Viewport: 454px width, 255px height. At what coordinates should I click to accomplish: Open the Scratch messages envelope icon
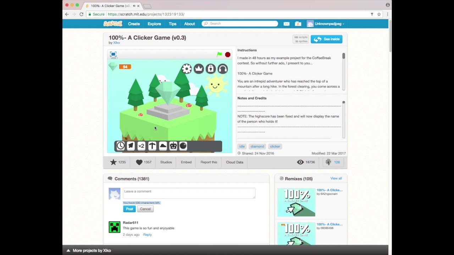pyautogui.click(x=287, y=24)
